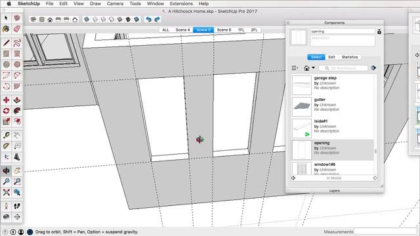Select the Axes tool
This screenshot has width=420, height=236.
(6, 157)
